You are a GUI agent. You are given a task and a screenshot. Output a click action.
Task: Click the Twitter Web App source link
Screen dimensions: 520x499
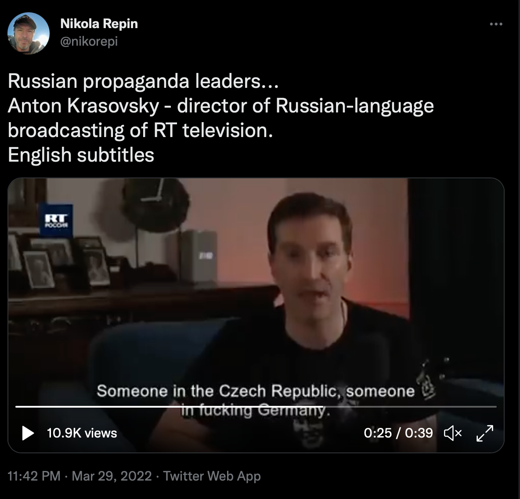(x=212, y=476)
